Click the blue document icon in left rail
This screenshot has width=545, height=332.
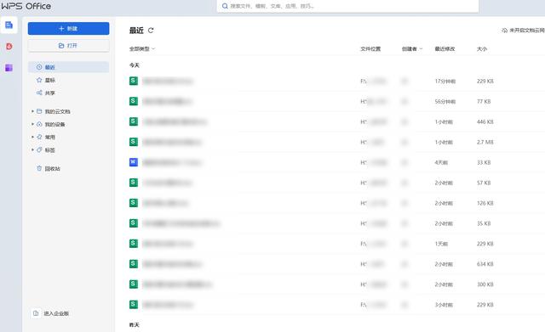click(9, 25)
